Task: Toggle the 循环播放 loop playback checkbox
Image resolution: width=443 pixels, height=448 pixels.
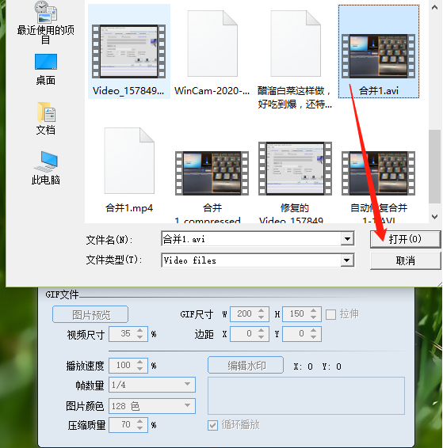Action: point(212,425)
